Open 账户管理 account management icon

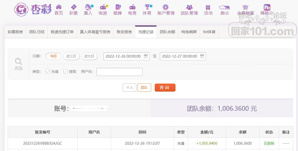[166, 7]
